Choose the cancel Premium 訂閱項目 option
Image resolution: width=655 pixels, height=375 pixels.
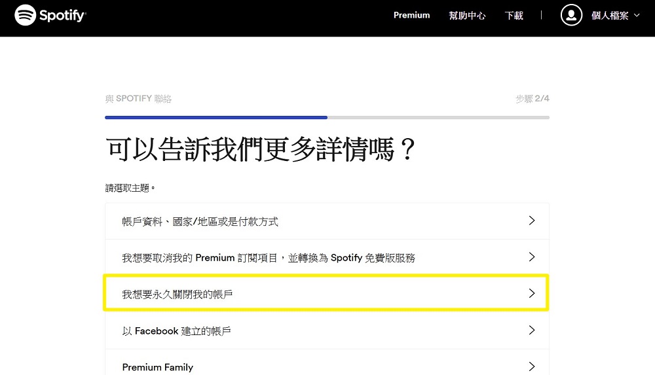(327, 258)
